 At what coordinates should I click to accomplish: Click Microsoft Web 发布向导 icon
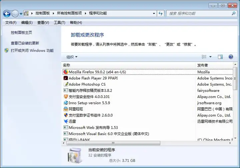pos(66,127)
